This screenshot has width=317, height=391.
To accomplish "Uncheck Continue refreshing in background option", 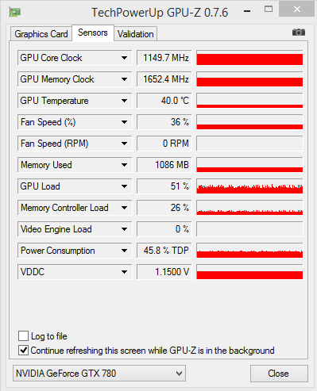I will (x=23, y=351).
